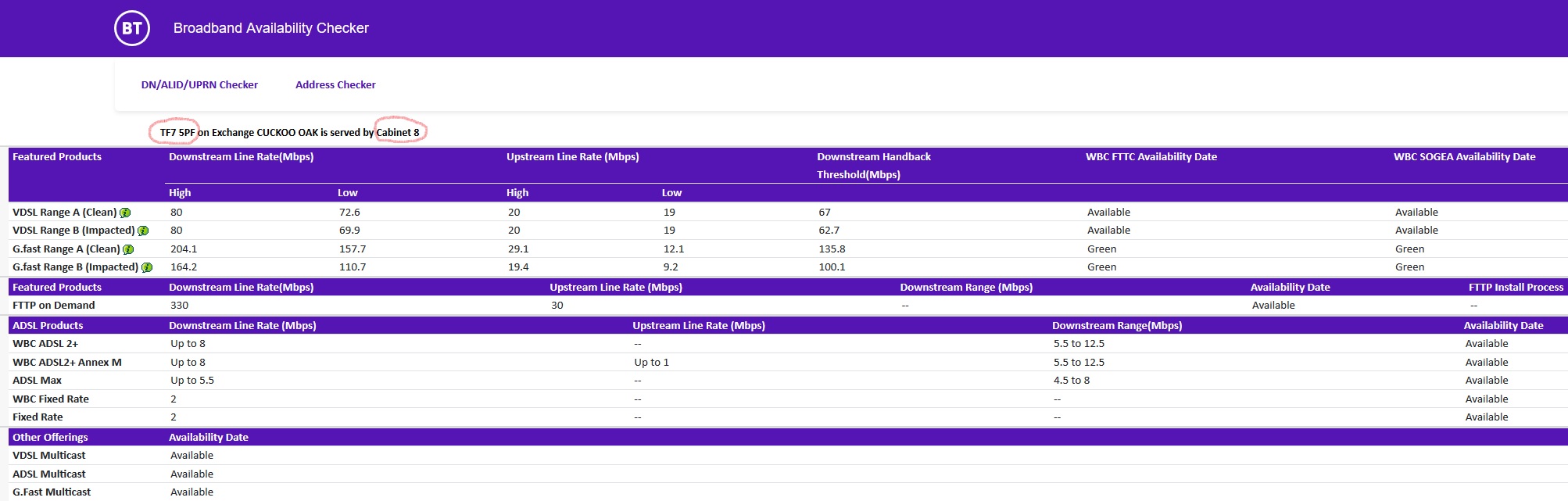Click FTTP upstream rate 30
Image resolution: width=1568 pixels, height=501 pixels.
pyautogui.click(x=557, y=305)
